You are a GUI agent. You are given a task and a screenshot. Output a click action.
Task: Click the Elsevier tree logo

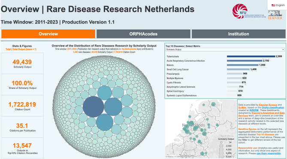pos(275,15)
